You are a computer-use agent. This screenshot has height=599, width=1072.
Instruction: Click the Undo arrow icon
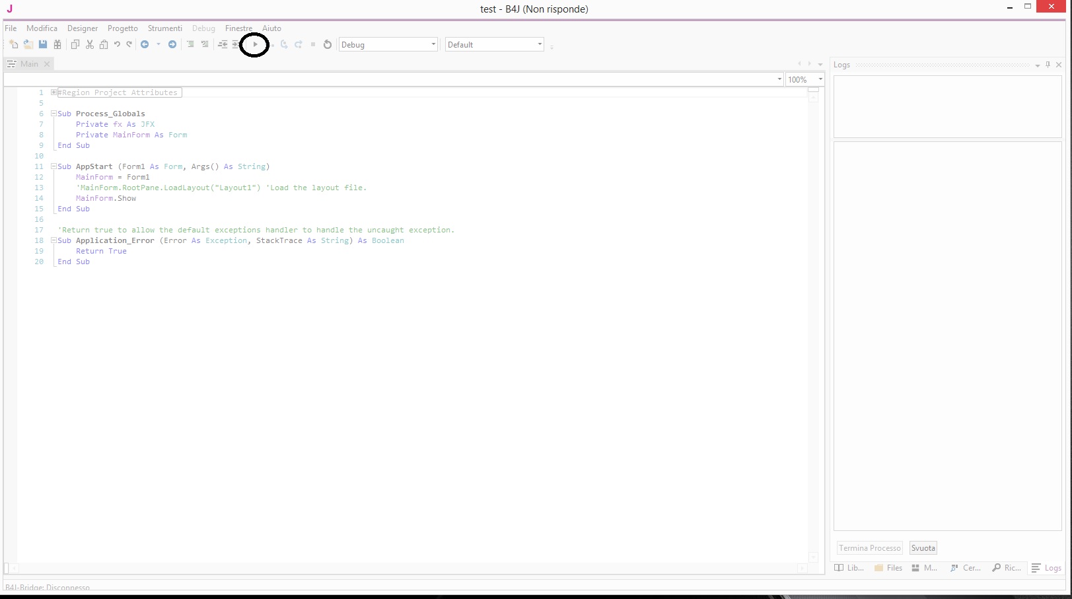click(117, 44)
